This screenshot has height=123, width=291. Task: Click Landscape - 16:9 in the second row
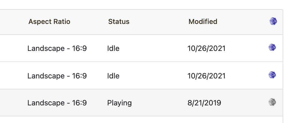tap(57, 76)
